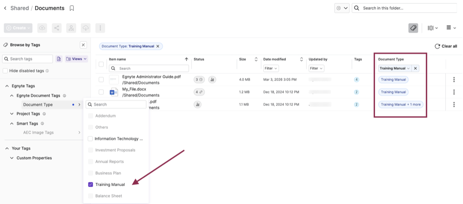The image size is (463, 204).
Task: Check Information Technology tag option
Action: coord(90,139)
